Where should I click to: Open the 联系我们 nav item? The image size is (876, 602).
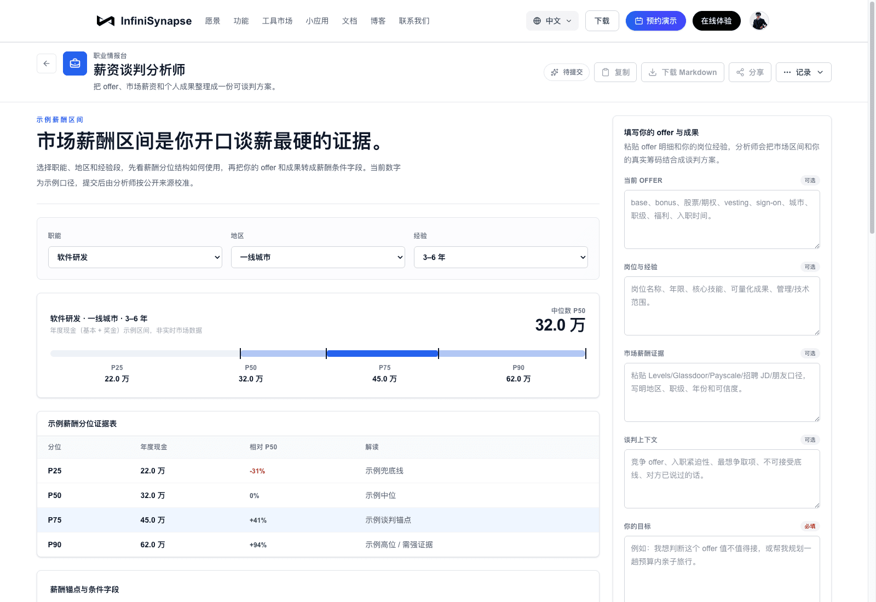(414, 21)
